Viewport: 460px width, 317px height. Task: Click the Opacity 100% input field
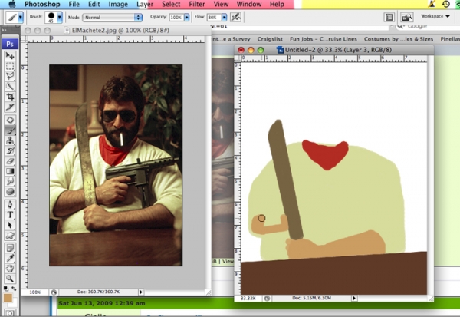[x=176, y=18]
